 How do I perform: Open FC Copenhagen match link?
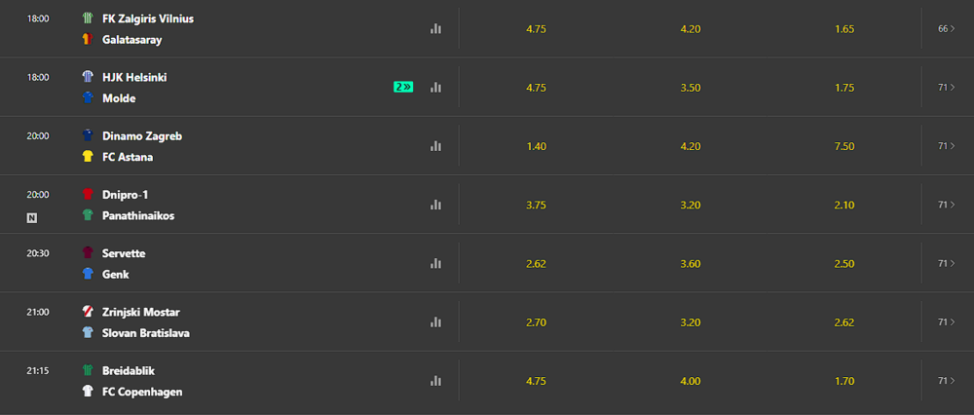pos(142,392)
